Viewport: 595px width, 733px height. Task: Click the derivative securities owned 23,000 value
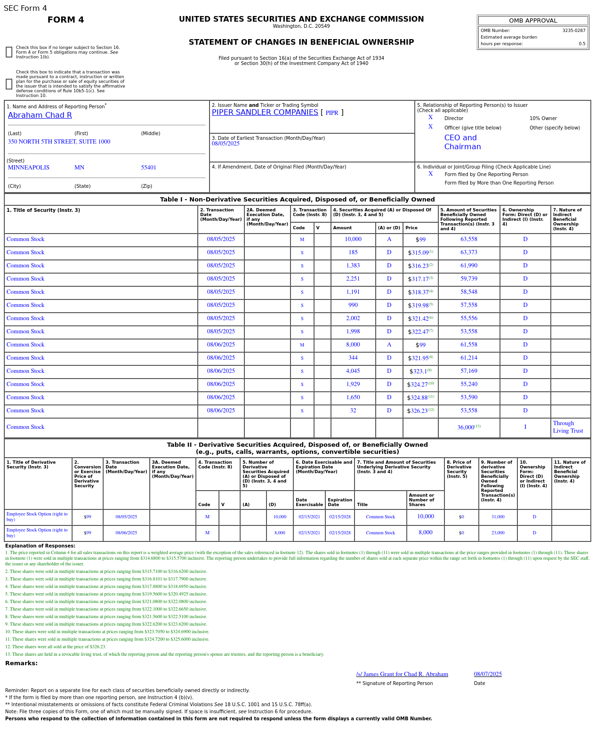tap(498, 533)
